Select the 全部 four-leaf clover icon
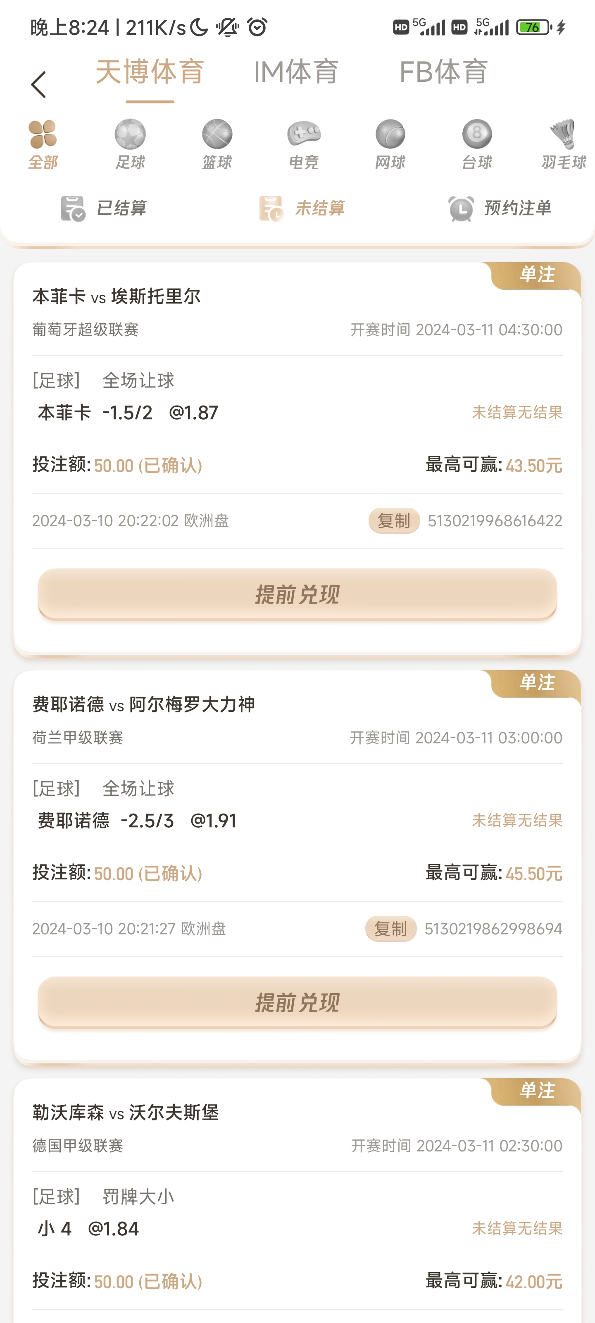The width and height of the screenshot is (595, 1323). [x=43, y=134]
